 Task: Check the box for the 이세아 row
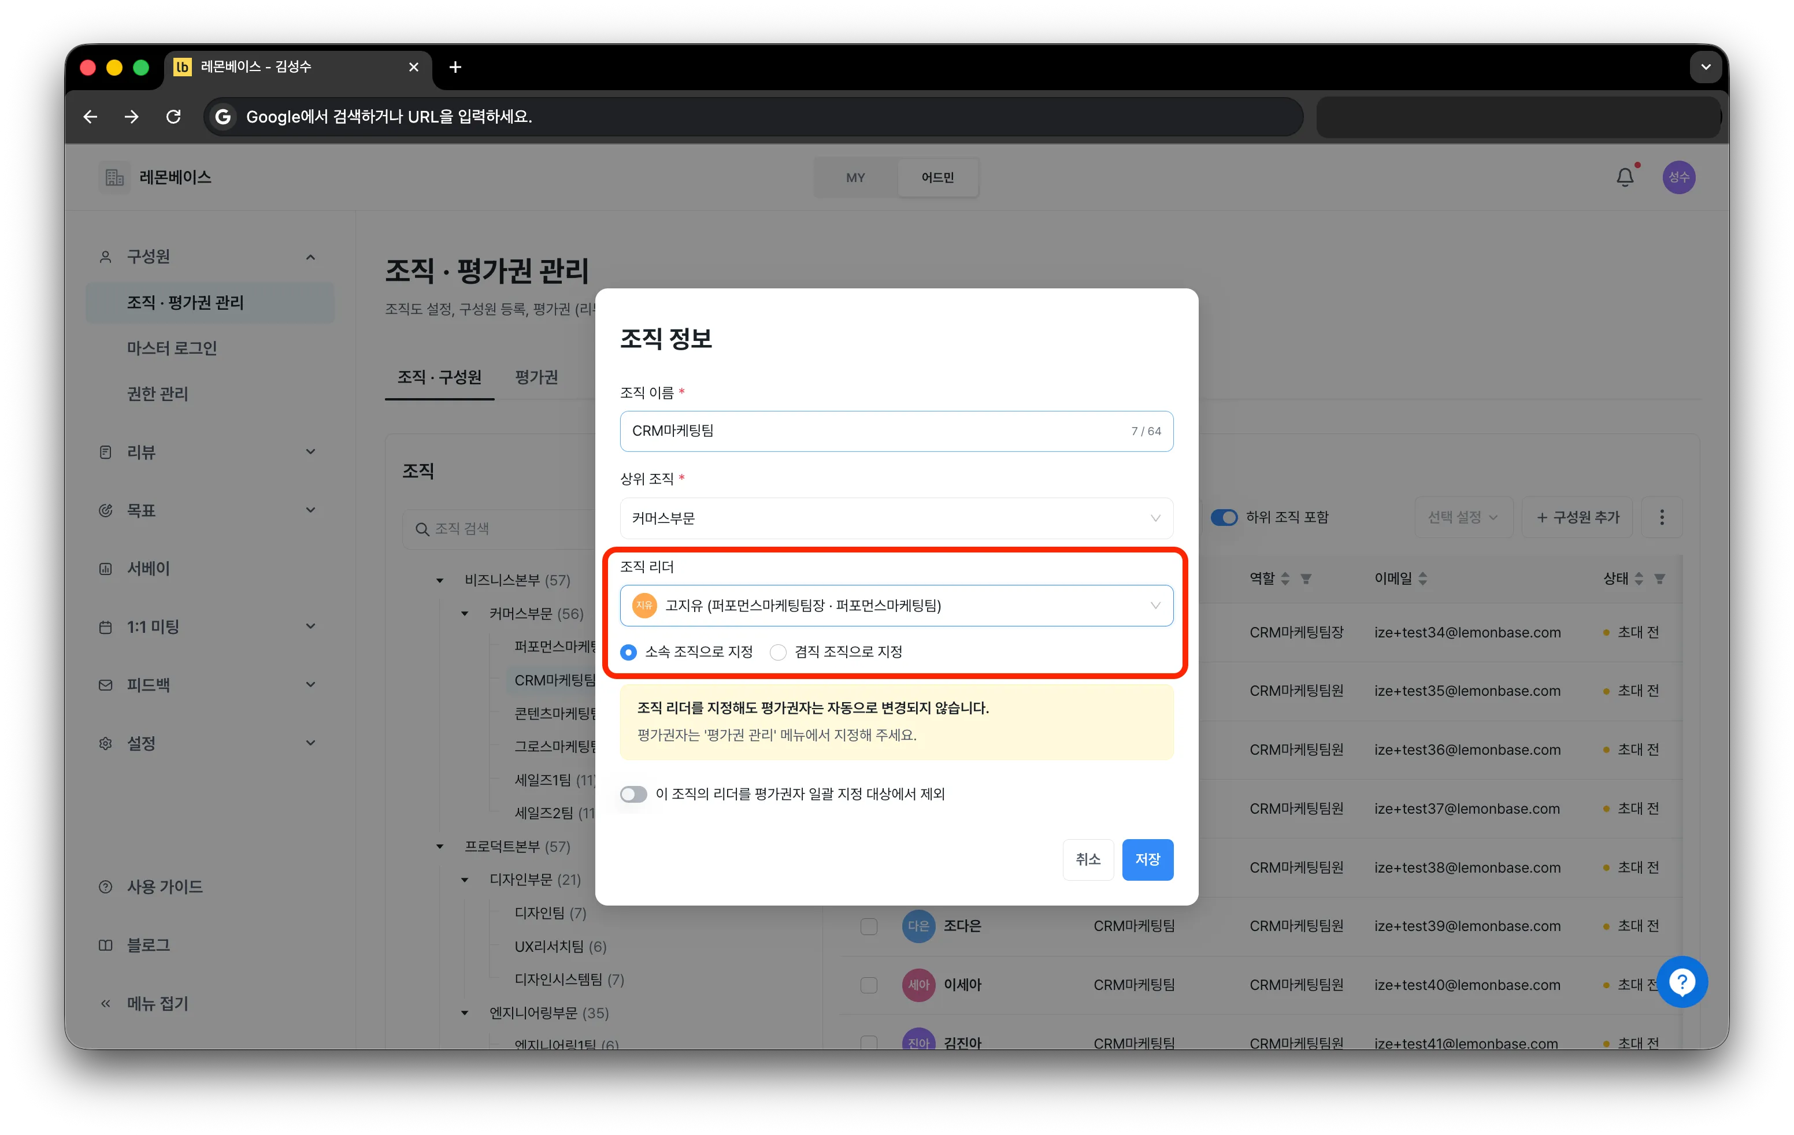coord(869,985)
